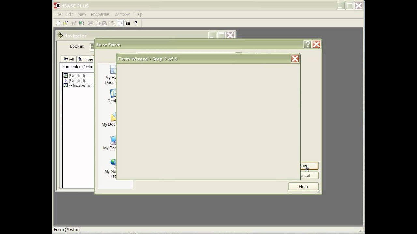This screenshot has width=417, height=234.
Task: Open the Help menu in menu bar
Action: (138, 14)
